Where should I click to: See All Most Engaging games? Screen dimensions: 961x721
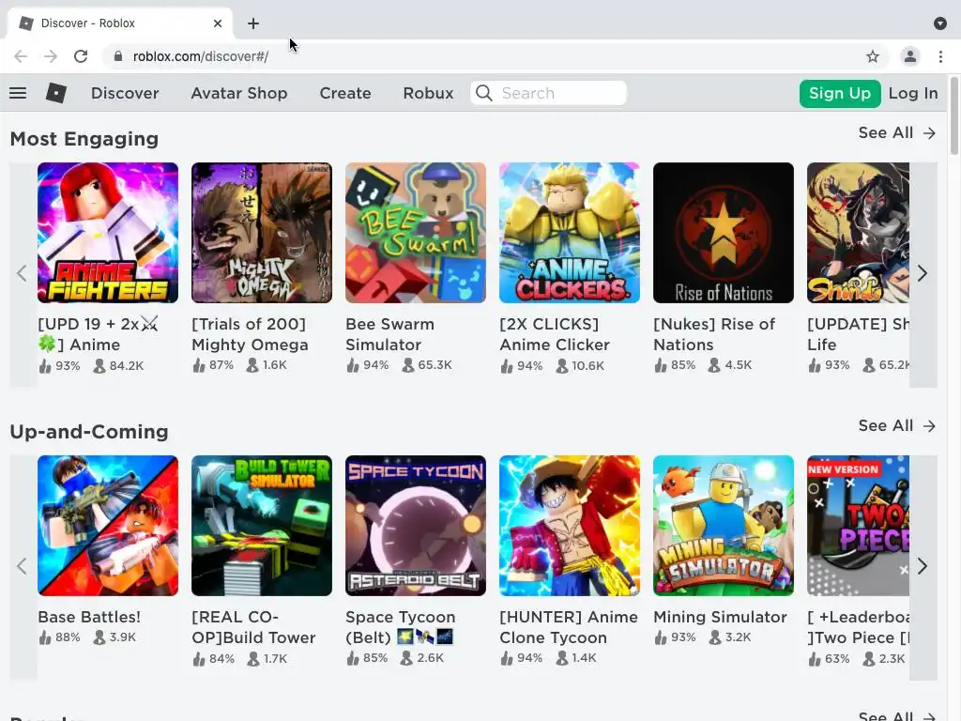897,133
